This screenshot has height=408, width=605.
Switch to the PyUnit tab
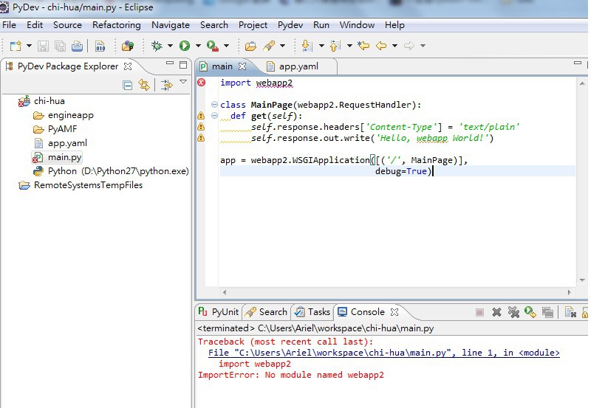click(x=219, y=312)
